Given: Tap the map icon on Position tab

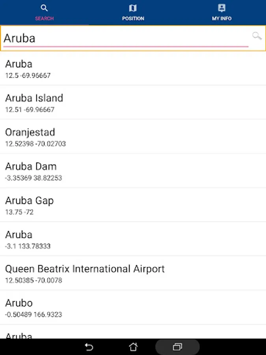Looking at the screenshot, I should (x=133, y=8).
